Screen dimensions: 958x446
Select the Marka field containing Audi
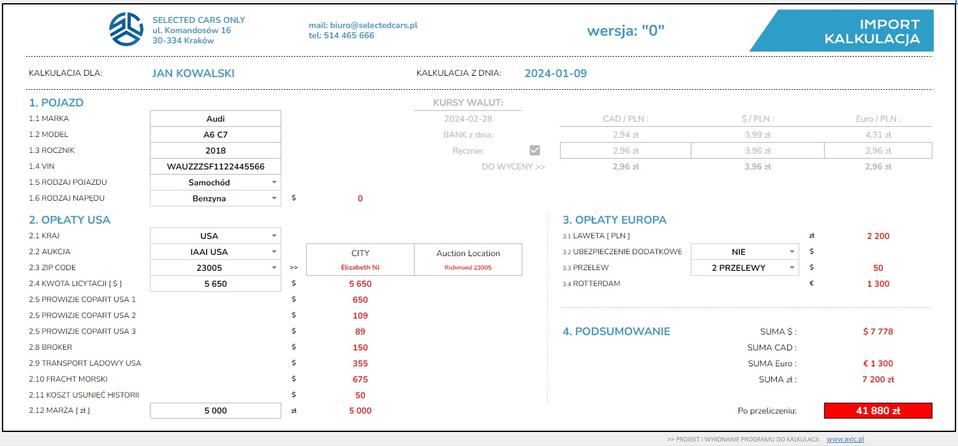pyautogui.click(x=215, y=119)
